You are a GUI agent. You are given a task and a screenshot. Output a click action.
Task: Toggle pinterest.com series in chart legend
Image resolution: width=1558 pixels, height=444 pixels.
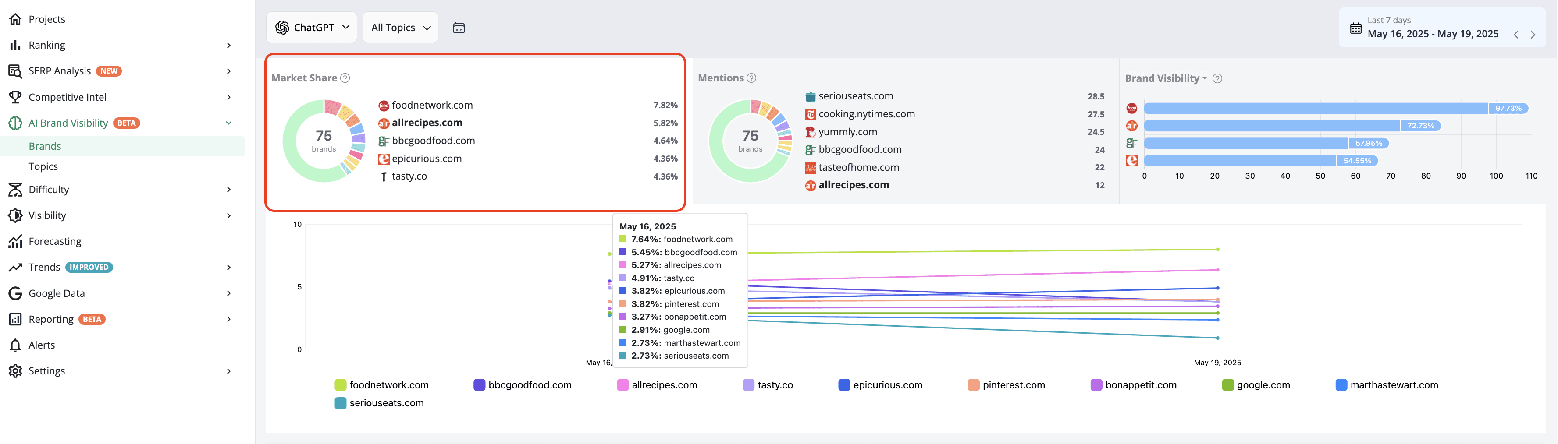pyautogui.click(x=1007, y=385)
